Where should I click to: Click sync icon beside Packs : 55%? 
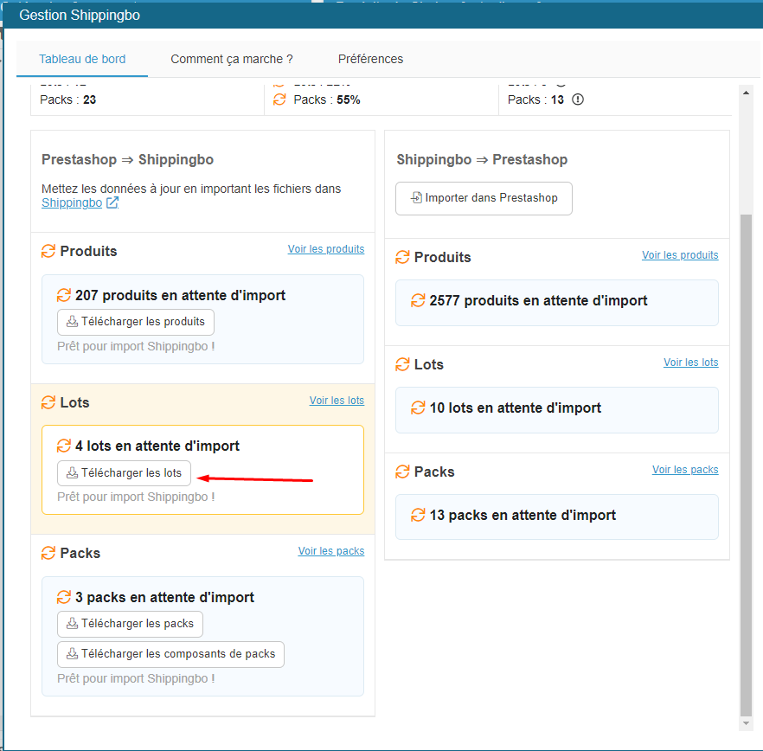point(279,99)
